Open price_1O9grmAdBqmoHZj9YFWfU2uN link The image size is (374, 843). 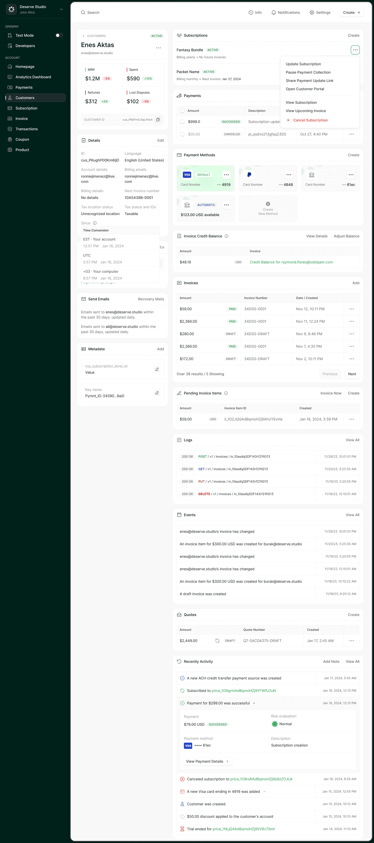pyautogui.click(x=244, y=691)
